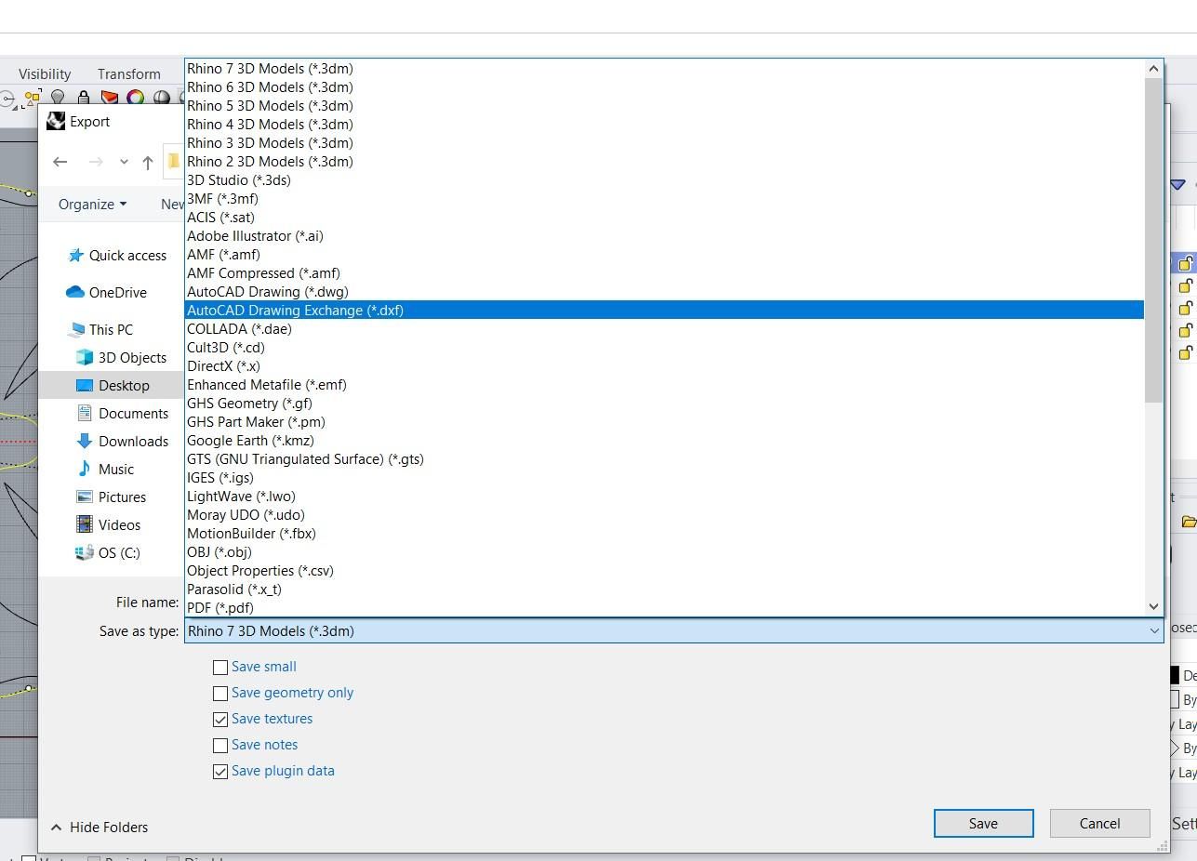Open the Organize dropdown menu
Viewport: 1197px width, 861px height.
click(90, 204)
